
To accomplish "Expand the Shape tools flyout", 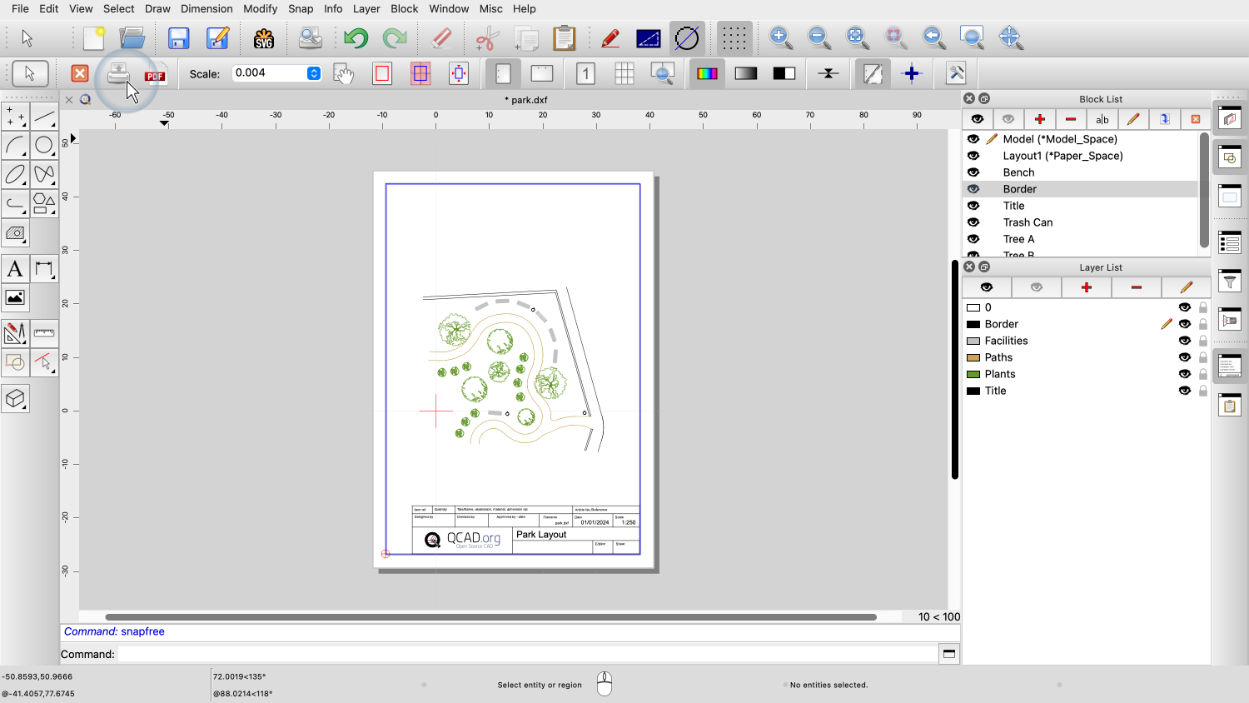I will coord(44,202).
